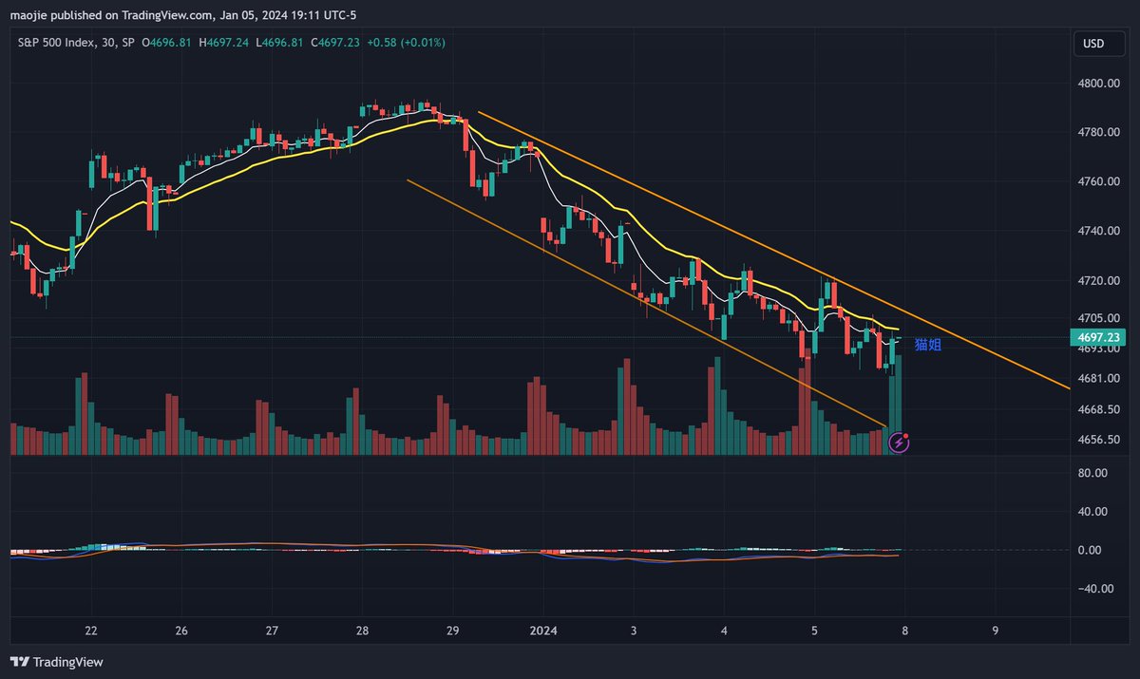This screenshot has width=1140, height=679.
Task: Click the green change value +0.58 (+0.01%)
Action: (408, 42)
